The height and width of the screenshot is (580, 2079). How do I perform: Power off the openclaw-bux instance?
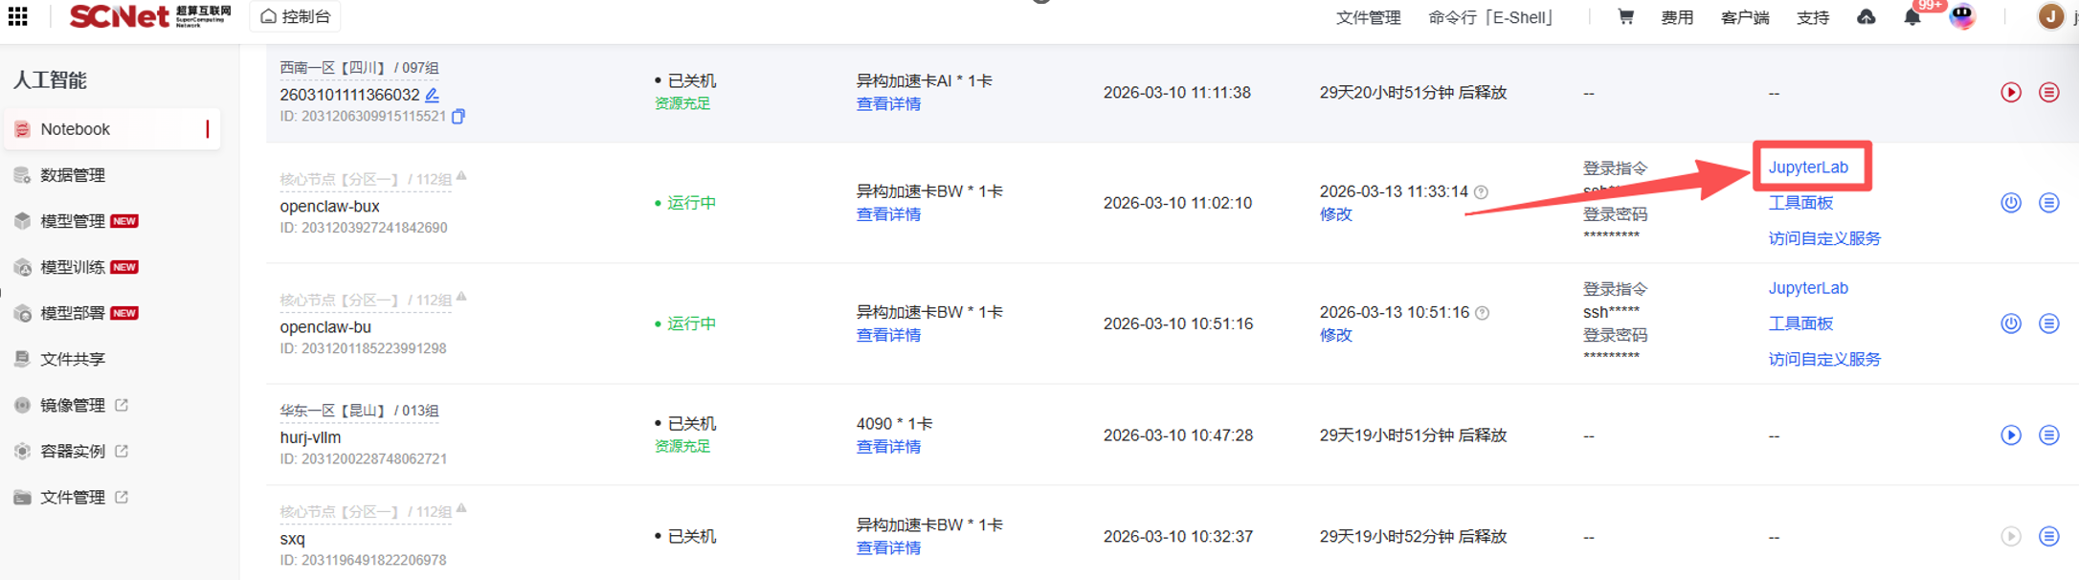(2010, 203)
